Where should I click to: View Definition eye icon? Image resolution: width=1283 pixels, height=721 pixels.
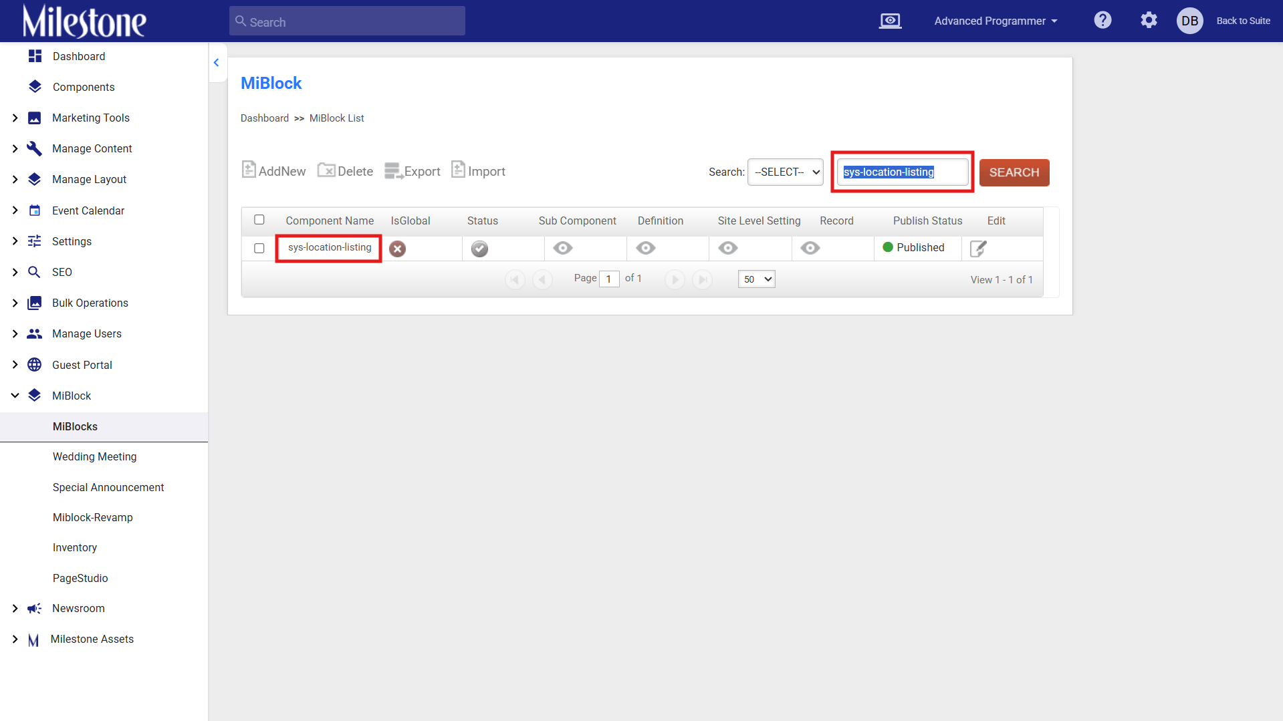646,248
